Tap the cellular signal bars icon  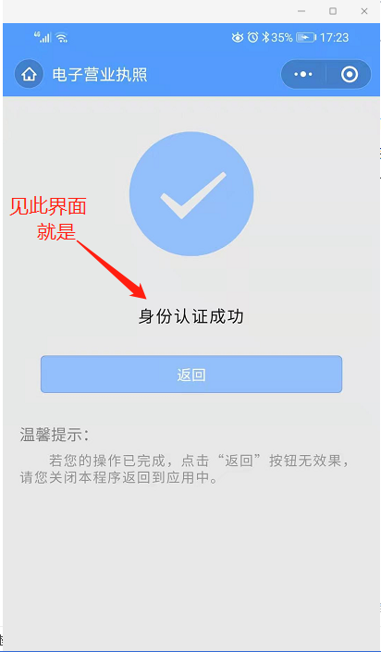click(43, 37)
